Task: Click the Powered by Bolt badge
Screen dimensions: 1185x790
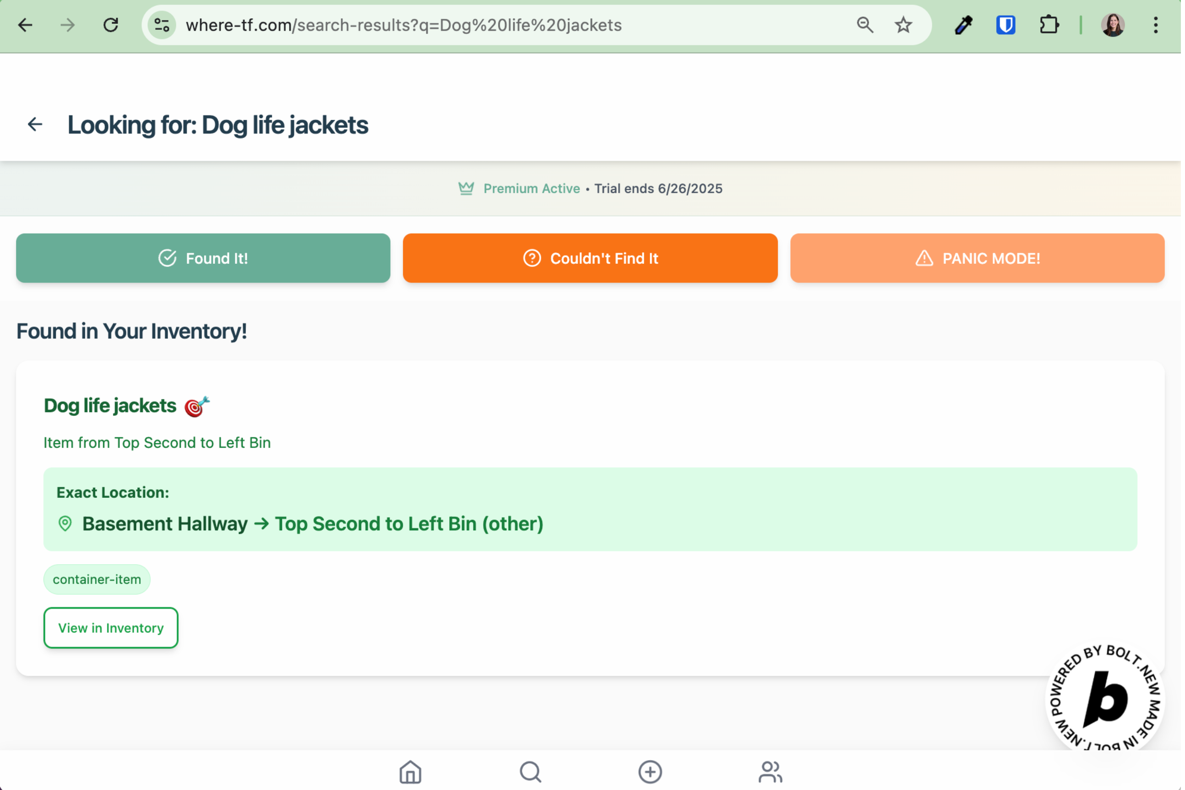Action: [1104, 698]
